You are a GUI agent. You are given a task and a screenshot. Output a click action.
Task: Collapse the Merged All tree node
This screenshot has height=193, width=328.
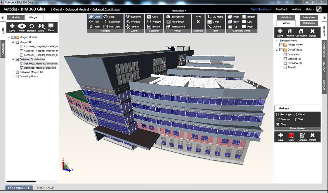point(13,42)
